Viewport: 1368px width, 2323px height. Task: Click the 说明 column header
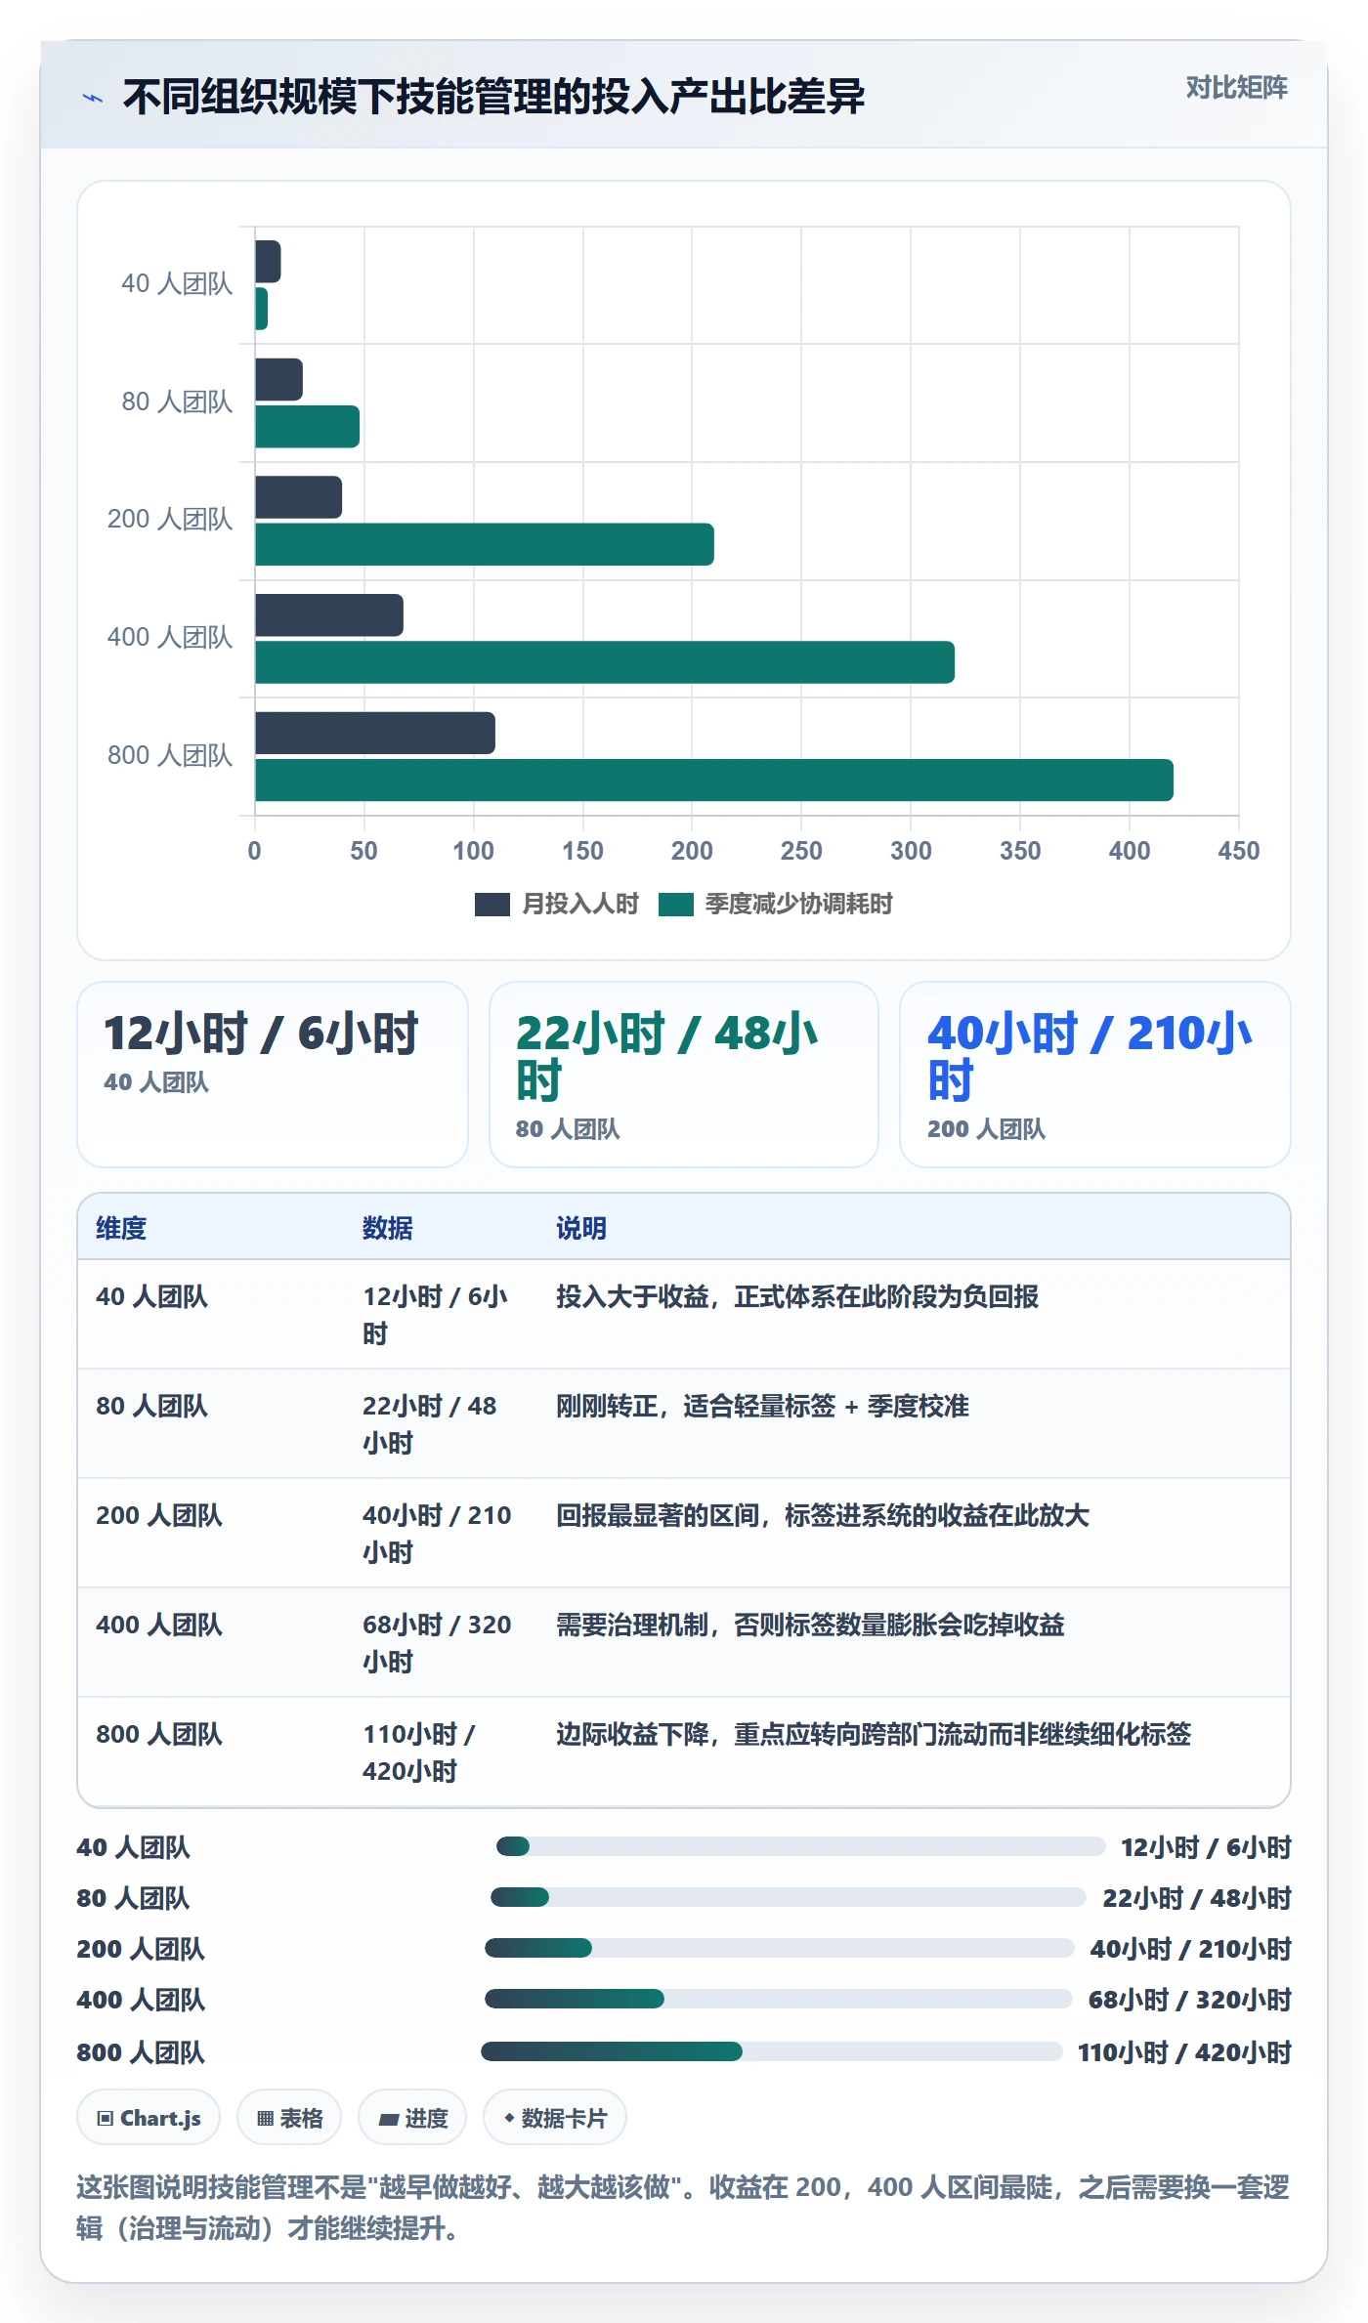pos(581,1228)
